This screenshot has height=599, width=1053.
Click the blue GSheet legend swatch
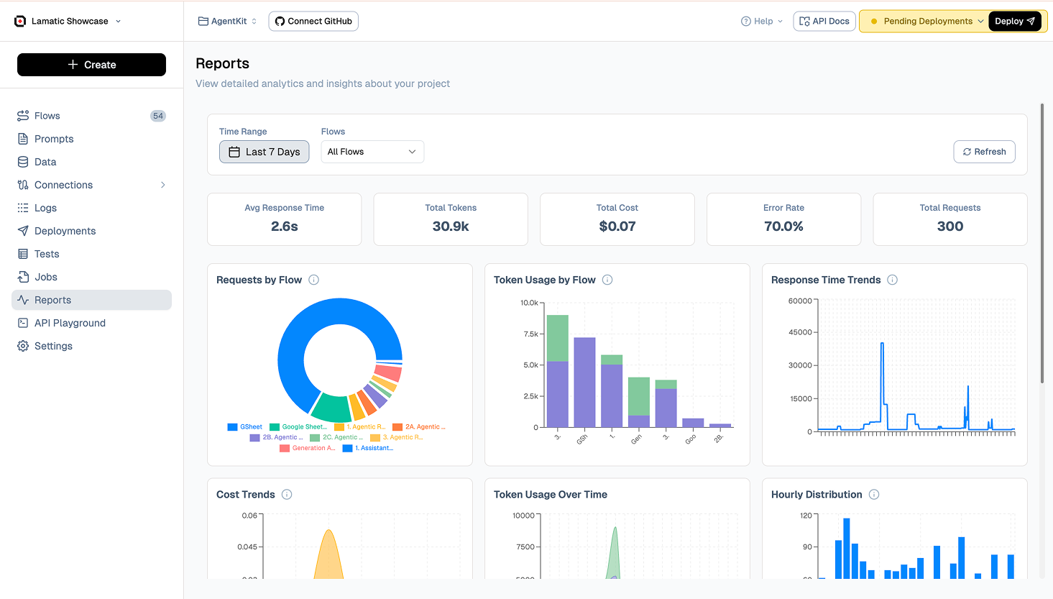pos(232,427)
